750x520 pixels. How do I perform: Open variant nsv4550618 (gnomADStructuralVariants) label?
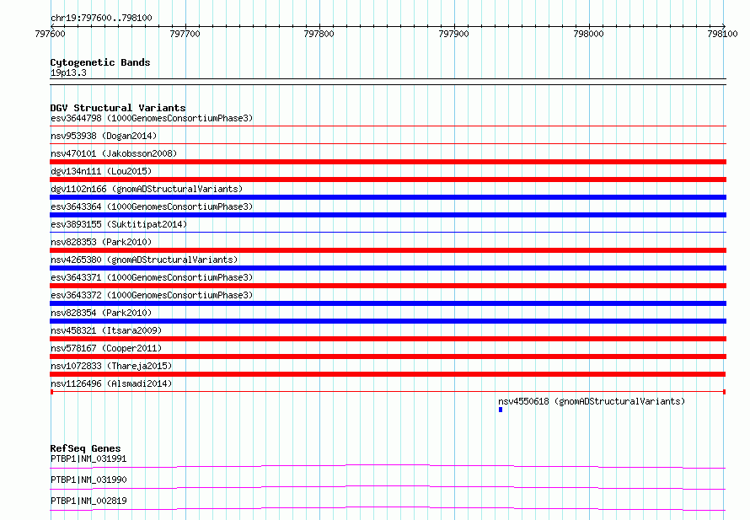pyautogui.click(x=592, y=401)
